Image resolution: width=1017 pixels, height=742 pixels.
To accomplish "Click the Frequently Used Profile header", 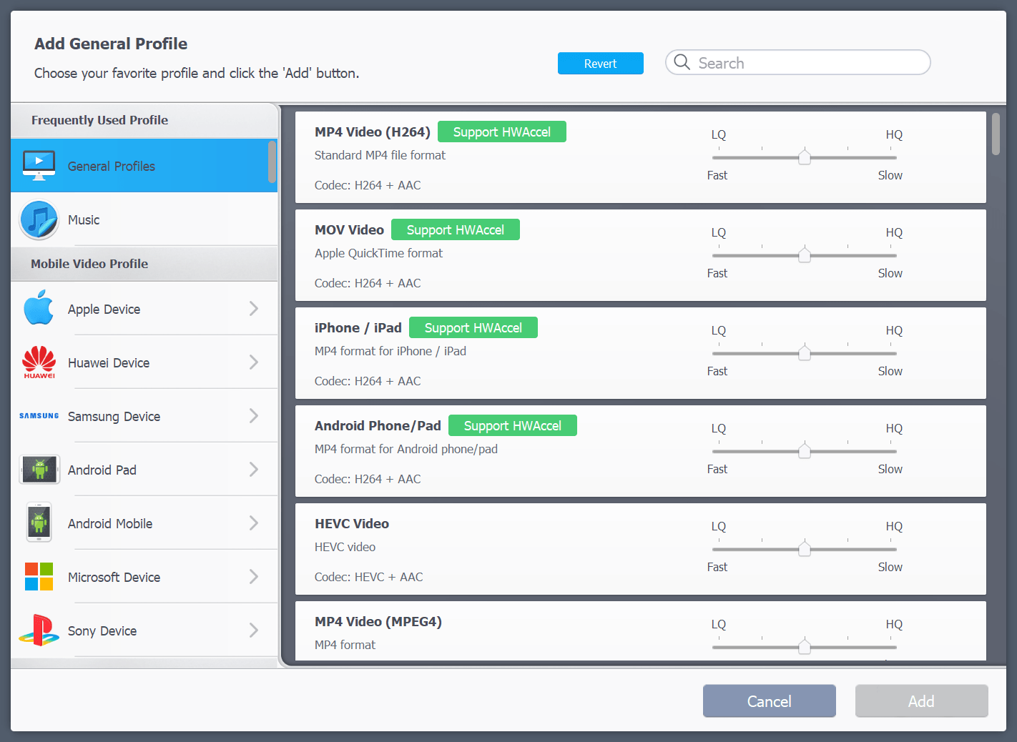I will click(x=99, y=120).
